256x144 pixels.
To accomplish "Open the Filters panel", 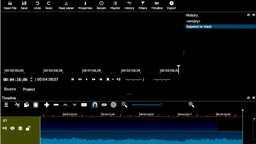I will coord(143,5).
